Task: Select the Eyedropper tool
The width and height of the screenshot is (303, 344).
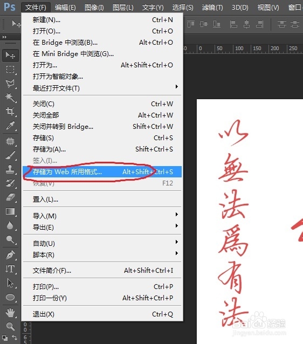Action: pos(10,125)
